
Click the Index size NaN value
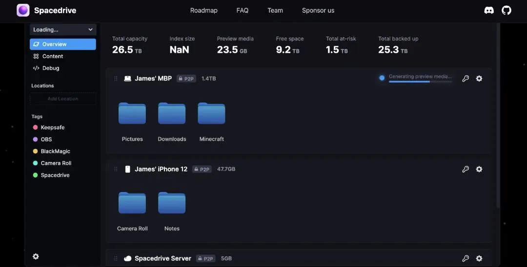[179, 50]
